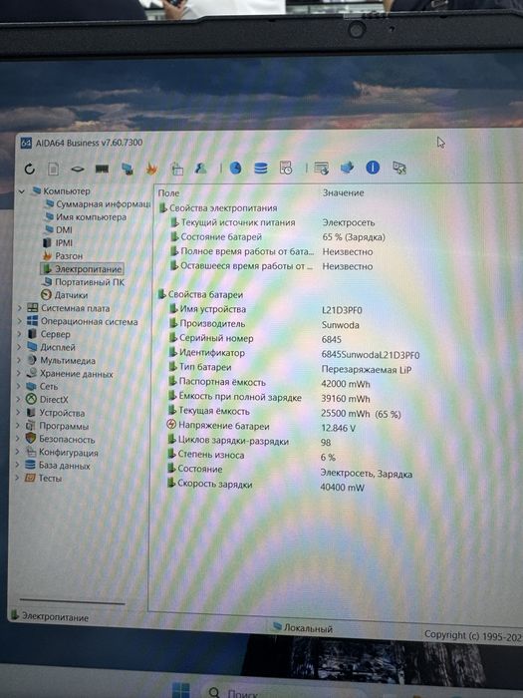
Task: Open the scheduled report toolbar icon
Action: point(286,168)
